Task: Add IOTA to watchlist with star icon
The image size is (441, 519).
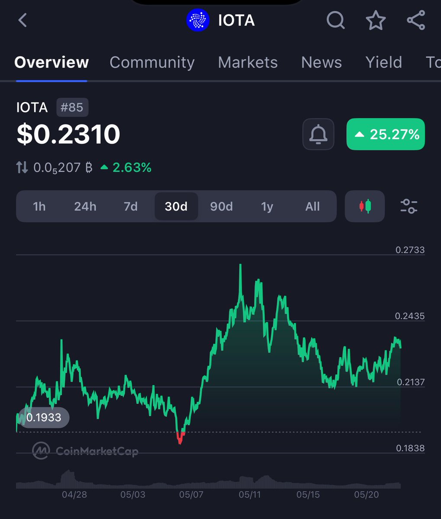Action: pos(375,20)
